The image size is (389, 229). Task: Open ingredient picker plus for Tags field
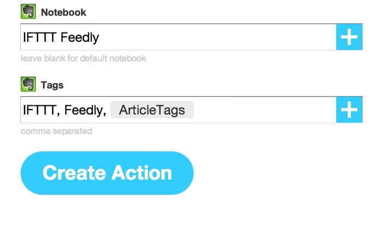349,110
